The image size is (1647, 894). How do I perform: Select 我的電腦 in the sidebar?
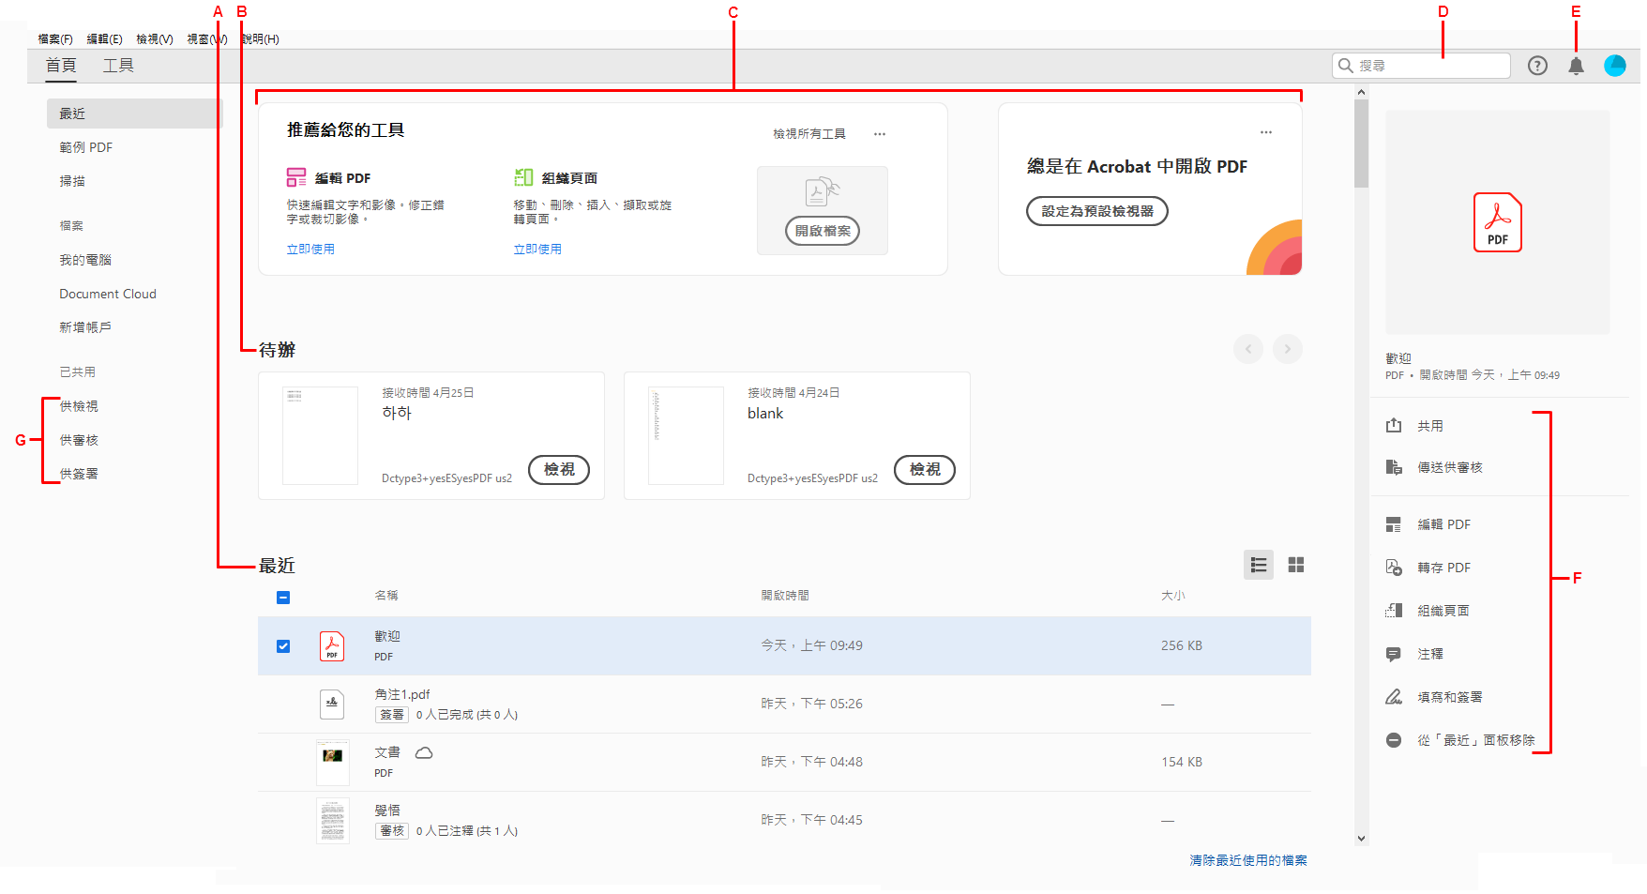point(85,260)
